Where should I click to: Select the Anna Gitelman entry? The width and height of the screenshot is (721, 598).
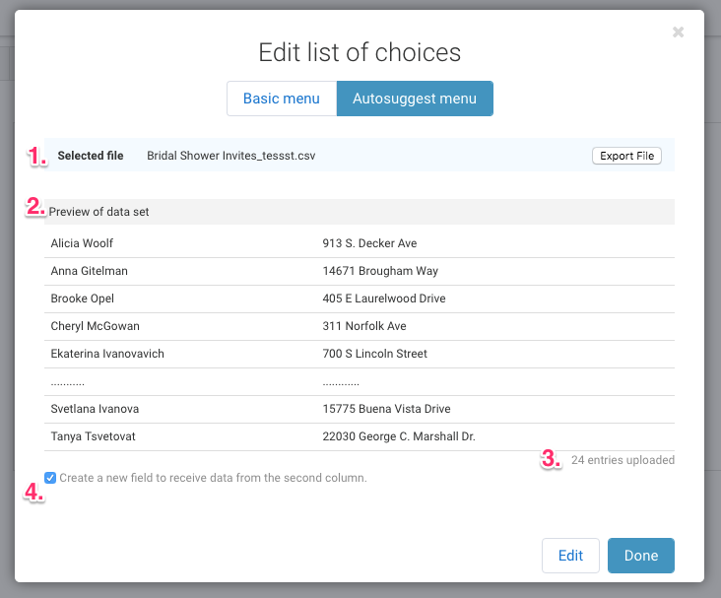click(x=89, y=271)
